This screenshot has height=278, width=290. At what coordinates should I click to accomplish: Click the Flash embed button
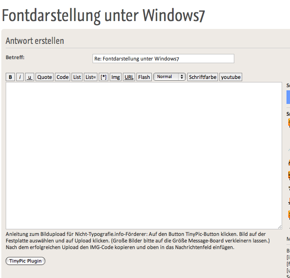pos(144,77)
